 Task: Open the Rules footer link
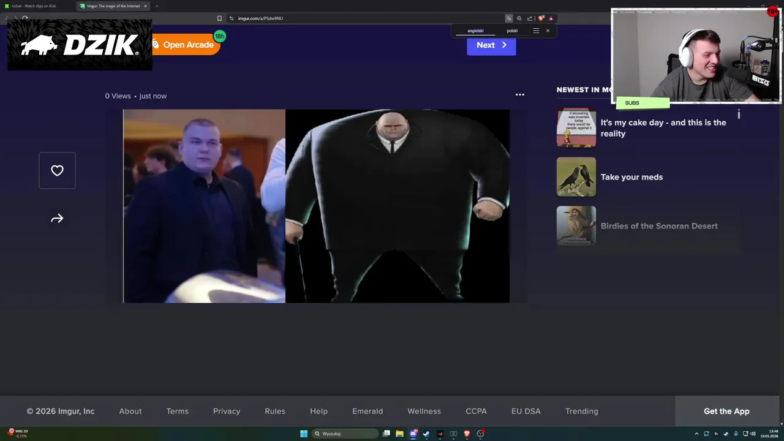275,412
